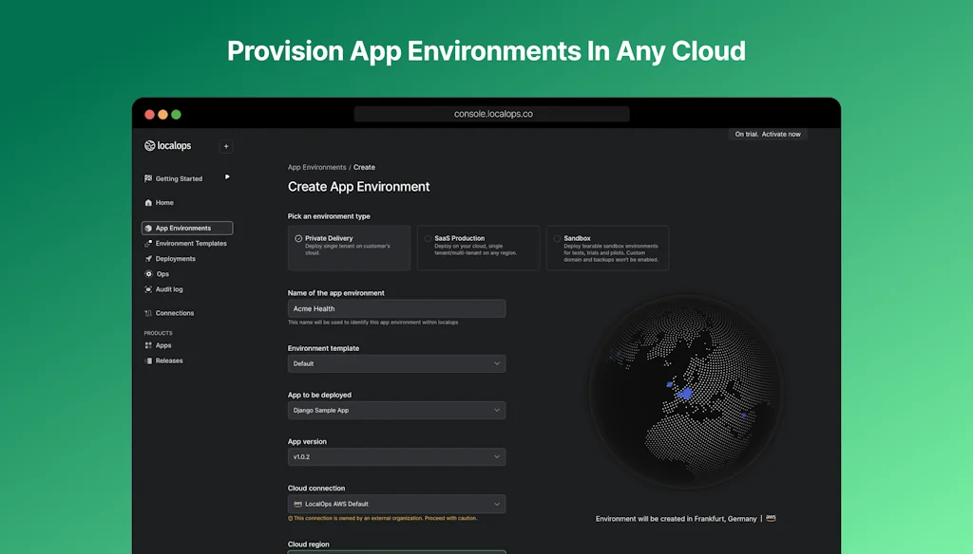The image size is (973, 554).
Task: Click the Connections icon in the sidebar
Action: click(150, 312)
